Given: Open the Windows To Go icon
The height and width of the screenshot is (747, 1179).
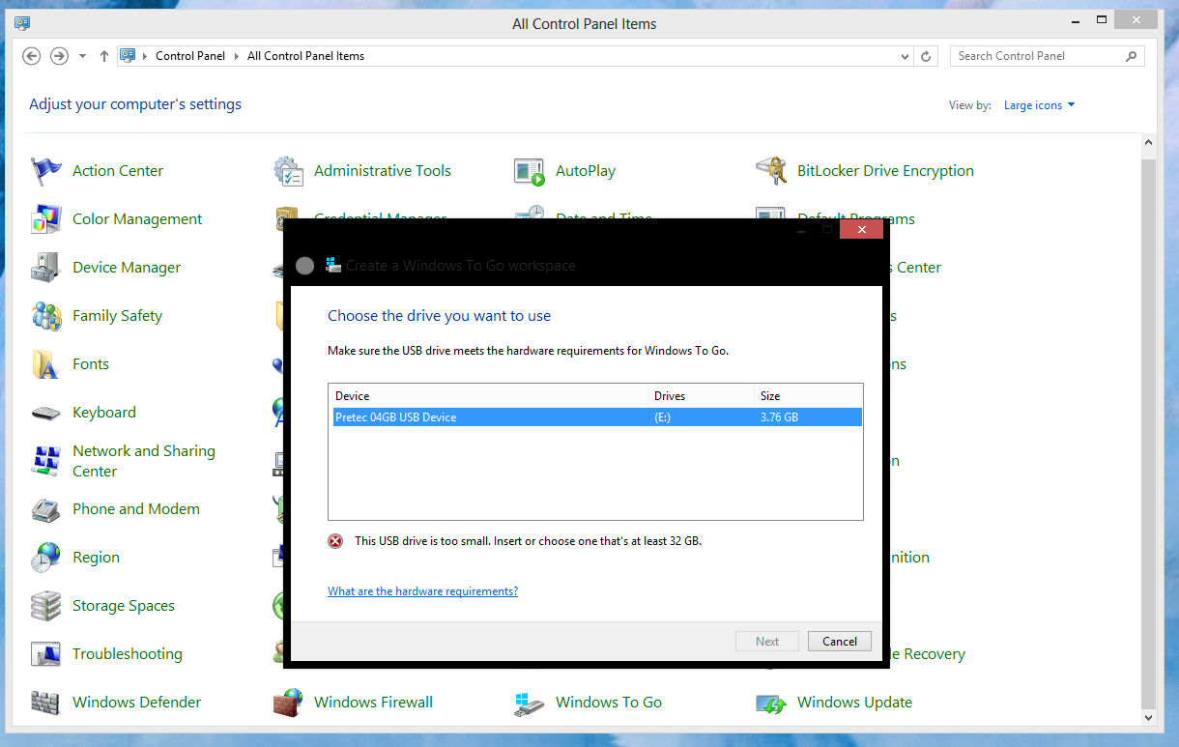Looking at the screenshot, I should point(530,703).
